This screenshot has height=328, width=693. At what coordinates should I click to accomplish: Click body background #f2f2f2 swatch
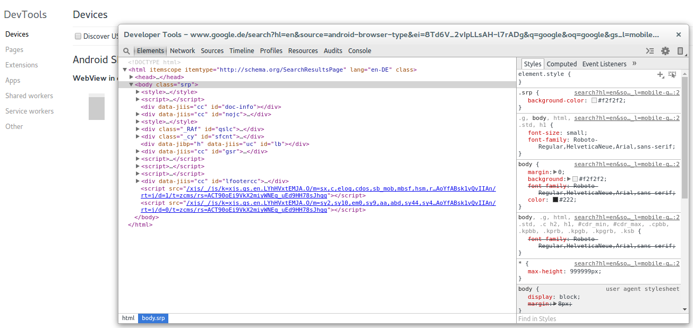pyautogui.click(x=575, y=179)
